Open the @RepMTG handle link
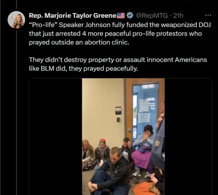This screenshot has width=218, height=195. (x=152, y=16)
